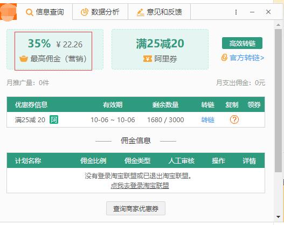Click the pie chart icon for 数据分析
The height and width of the screenshot is (225, 284).
(84, 12)
